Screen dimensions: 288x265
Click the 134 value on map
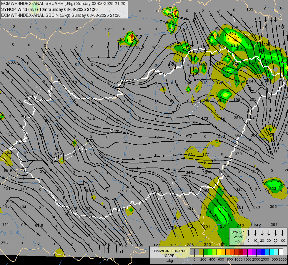[23, 207]
